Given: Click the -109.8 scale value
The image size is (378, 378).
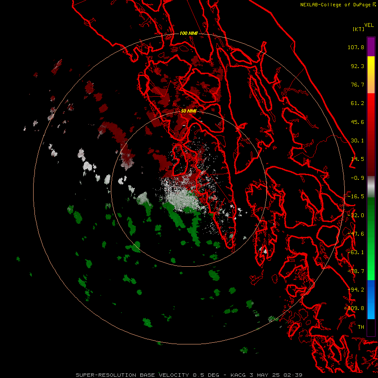Looking at the screenshot, I should (x=354, y=308).
